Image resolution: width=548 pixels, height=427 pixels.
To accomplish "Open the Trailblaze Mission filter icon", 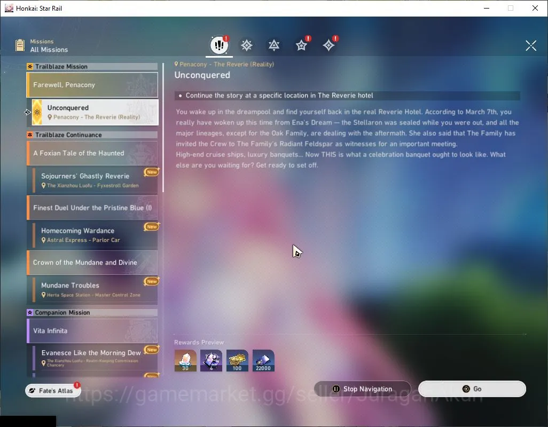I will point(247,45).
